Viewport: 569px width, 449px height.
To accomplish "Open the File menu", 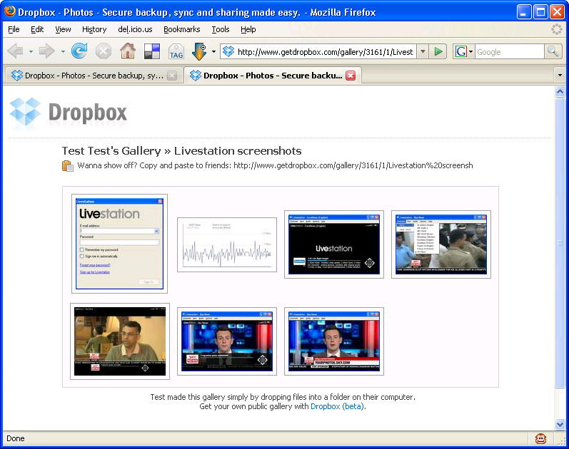I will coord(14,29).
